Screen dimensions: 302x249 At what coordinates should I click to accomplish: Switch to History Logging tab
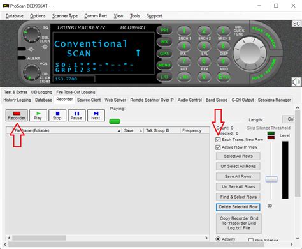click(x=17, y=100)
